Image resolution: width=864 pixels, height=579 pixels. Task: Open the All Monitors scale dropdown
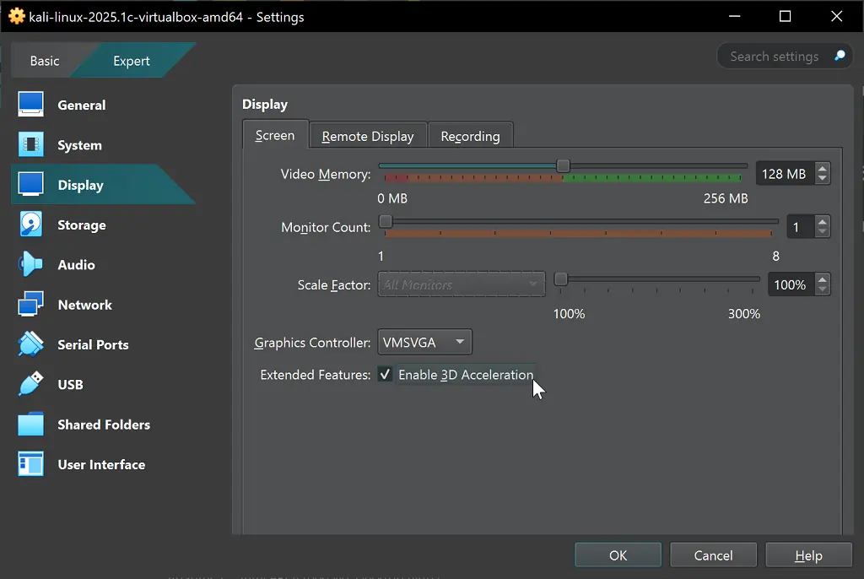coord(462,284)
